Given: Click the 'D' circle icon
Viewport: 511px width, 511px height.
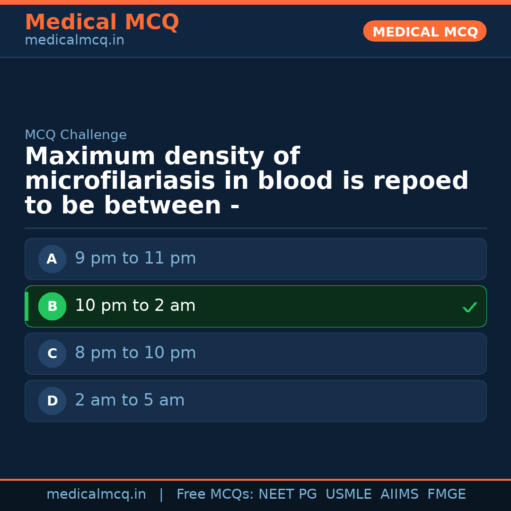Looking at the screenshot, I should coord(52,401).
